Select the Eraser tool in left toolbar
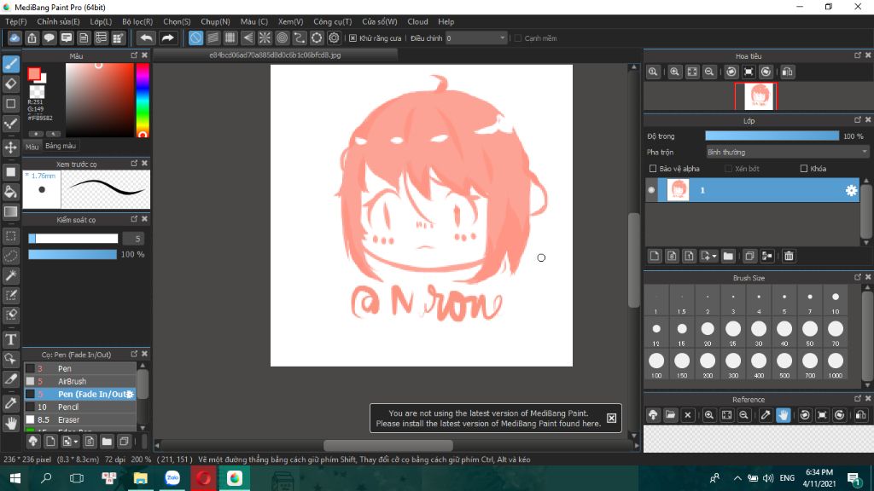The image size is (874, 491). coord(10,84)
